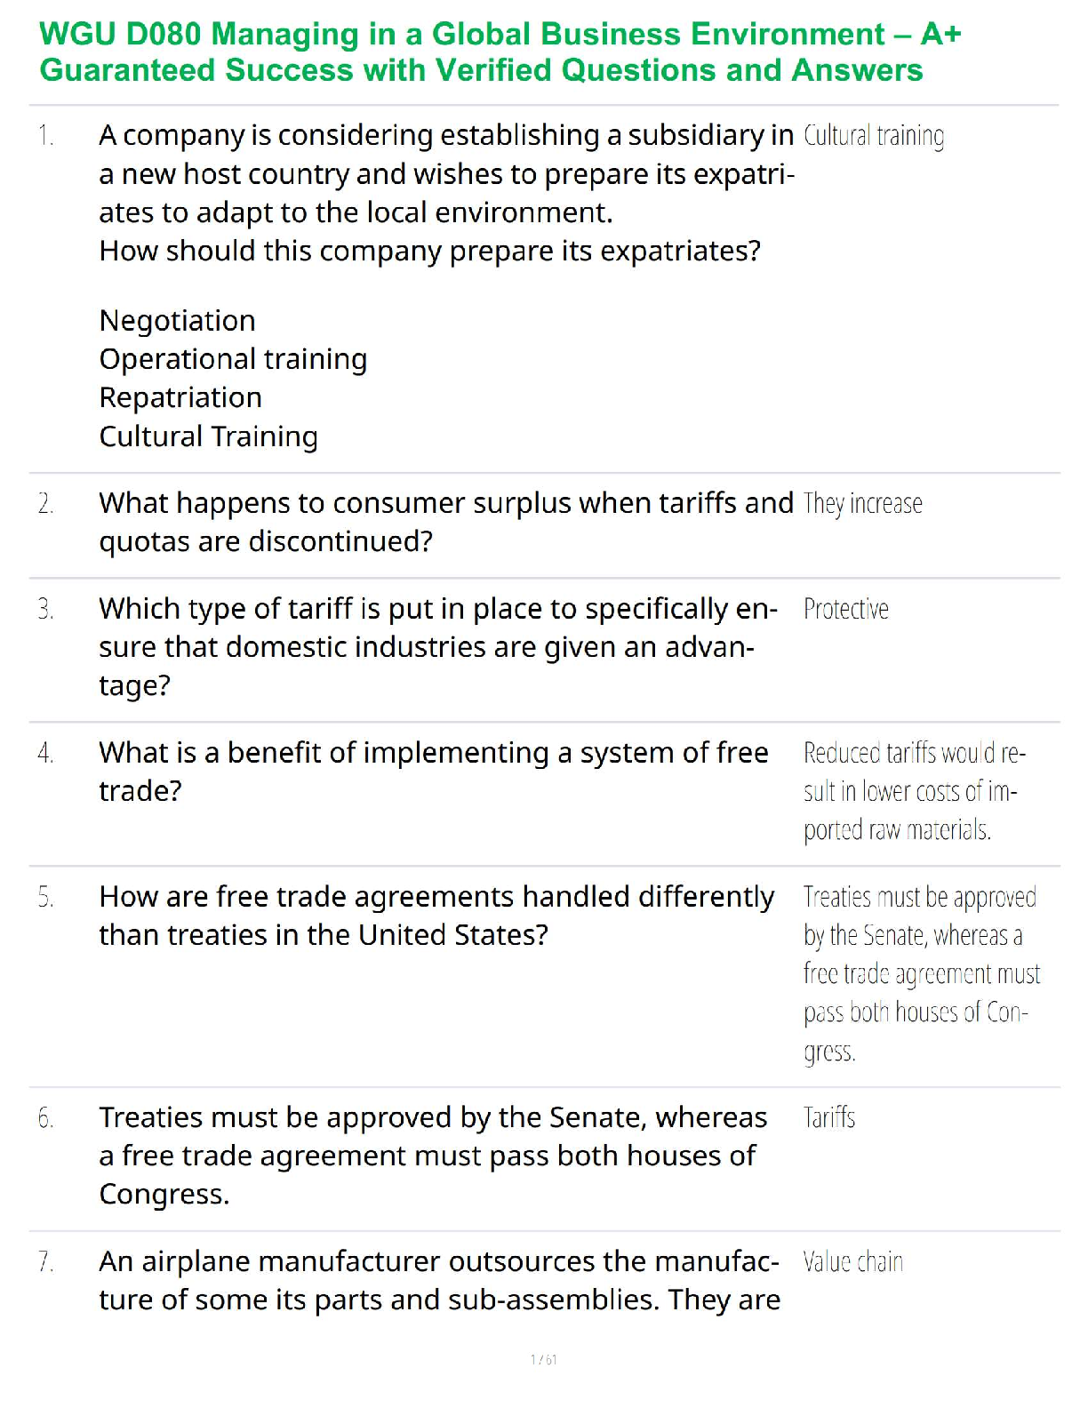1088x1408 pixels.
Task: Click the 'Reduced tariffs would result' answer
Action: click(x=914, y=791)
